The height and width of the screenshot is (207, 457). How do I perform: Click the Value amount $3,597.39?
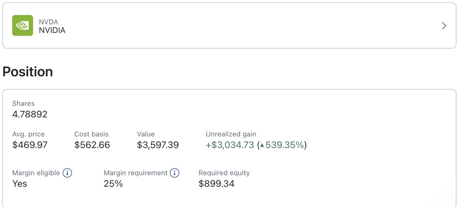(158, 145)
